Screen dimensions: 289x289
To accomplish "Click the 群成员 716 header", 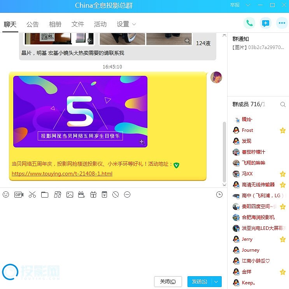I will click(x=249, y=104).
